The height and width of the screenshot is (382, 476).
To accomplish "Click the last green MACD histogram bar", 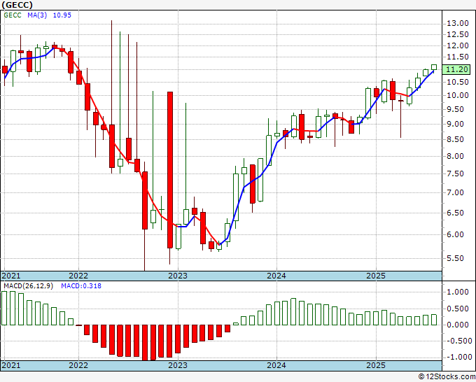I will 434,320.
